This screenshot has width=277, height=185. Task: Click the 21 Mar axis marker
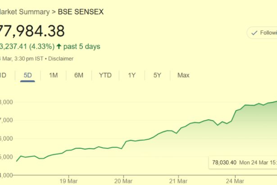[178, 181]
